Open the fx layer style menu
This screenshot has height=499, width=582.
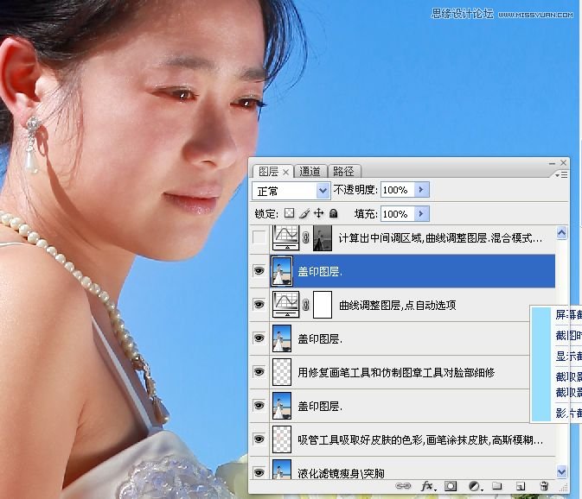(427, 486)
